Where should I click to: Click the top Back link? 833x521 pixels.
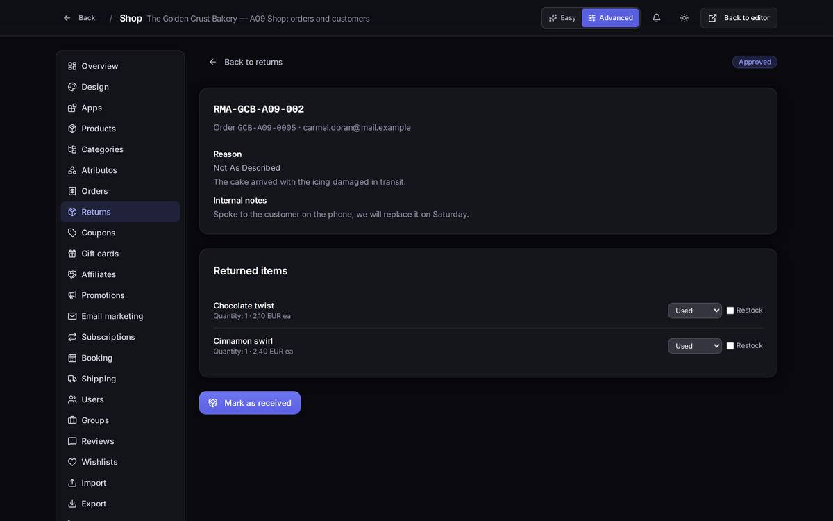click(x=79, y=18)
